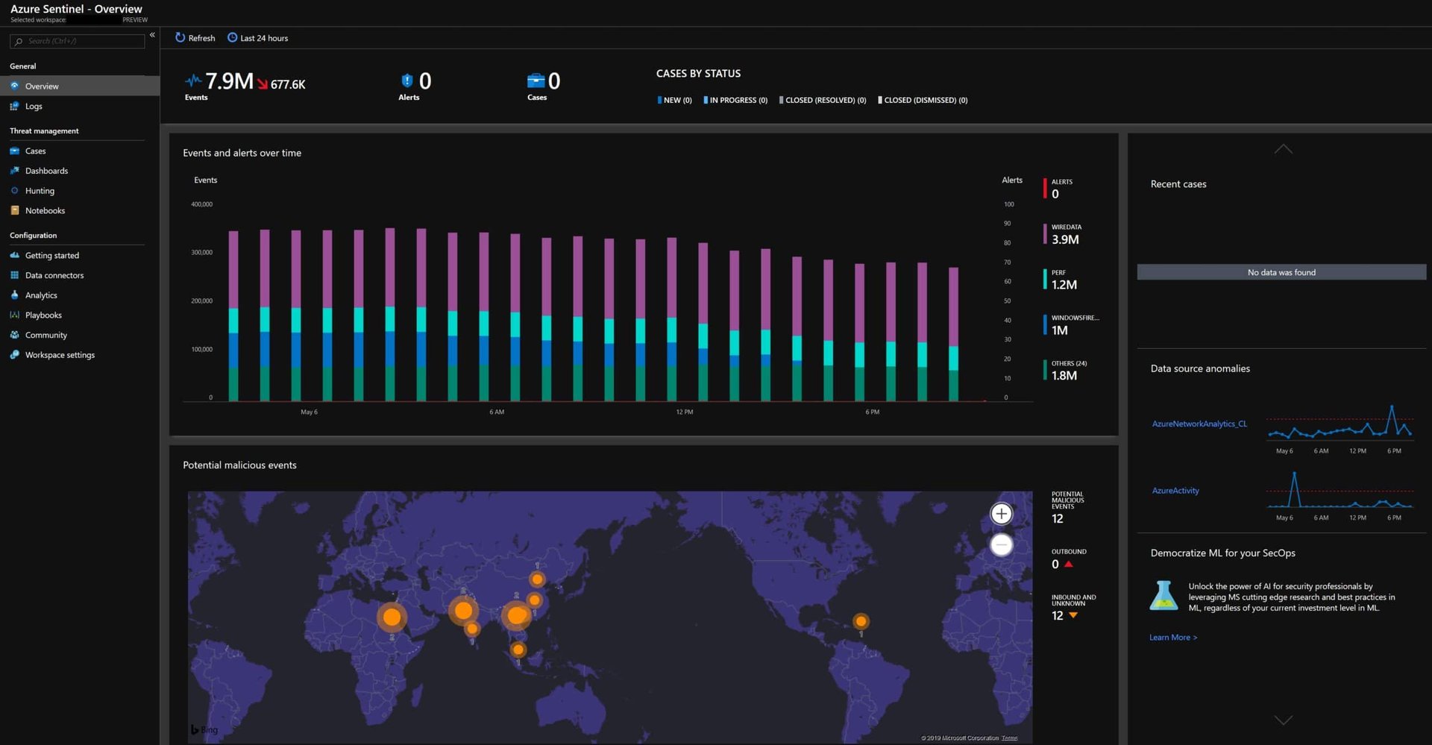The image size is (1432, 745).
Task: Collapse the Recent cases panel upward
Action: tap(1282, 148)
